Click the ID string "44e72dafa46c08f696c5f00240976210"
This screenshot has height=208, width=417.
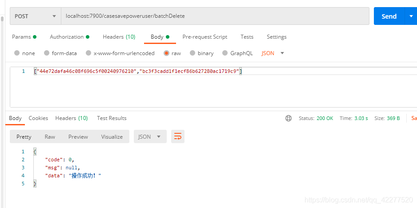(86, 71)
